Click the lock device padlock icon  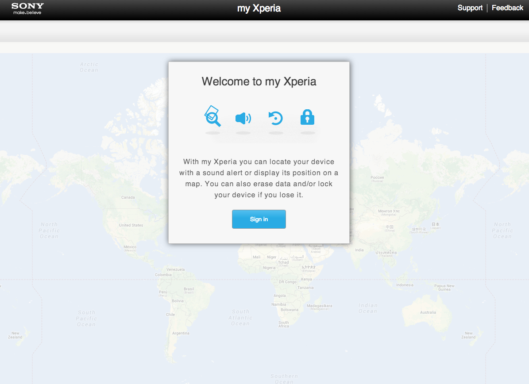pyautogui.click(x=307, y=117)
